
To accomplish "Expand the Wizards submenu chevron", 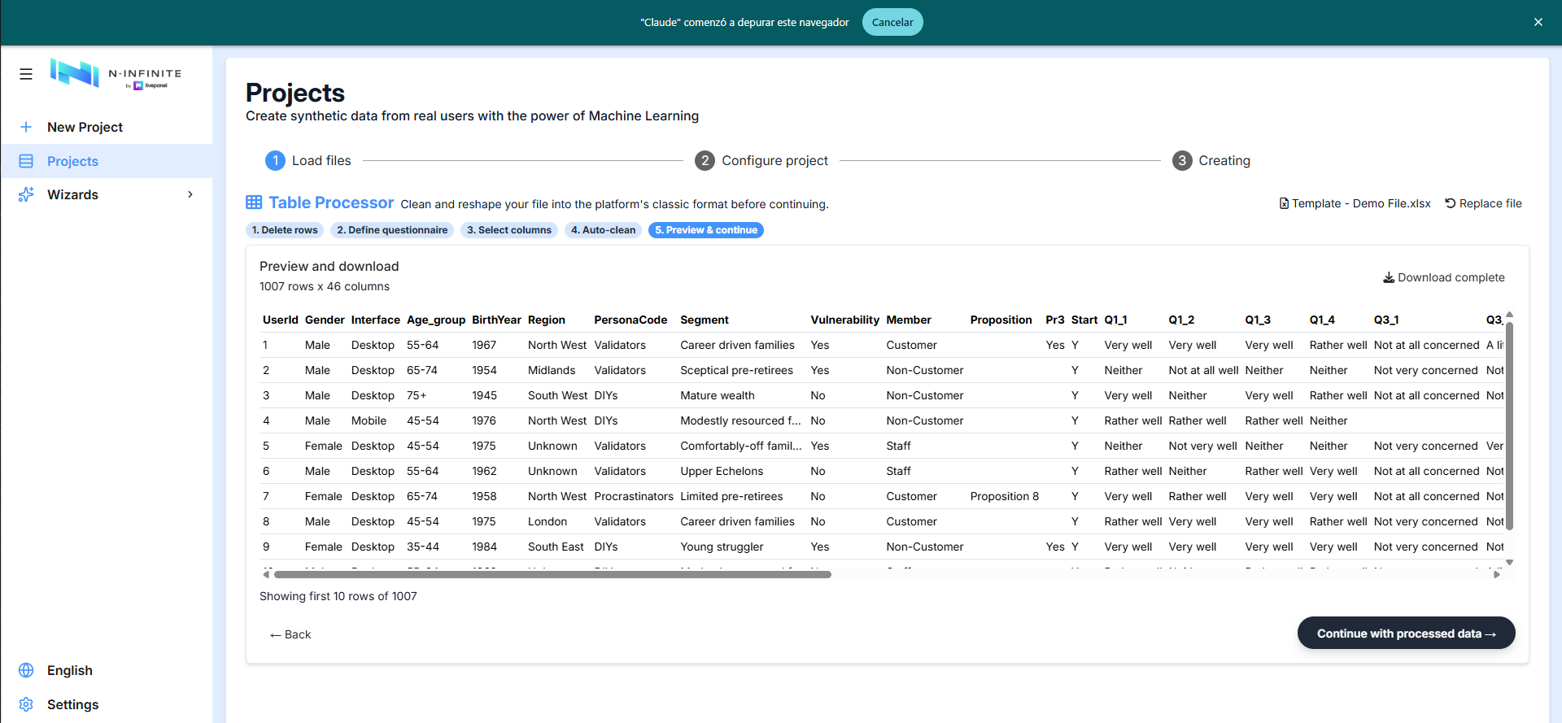I will (x=190, y=194).
